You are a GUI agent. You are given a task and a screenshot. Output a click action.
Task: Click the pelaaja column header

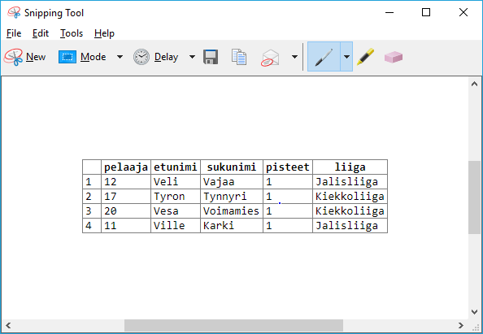[x=126, y=167]
